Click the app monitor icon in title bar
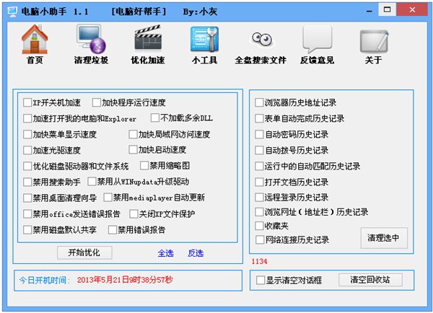Viewport: 433px width, 313px height. point(12,12)
